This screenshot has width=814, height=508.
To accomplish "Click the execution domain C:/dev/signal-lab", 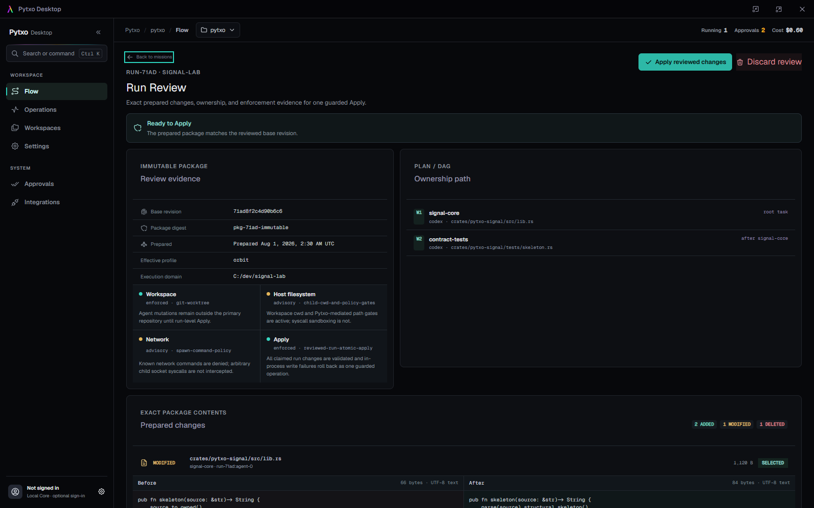I will point(259,276).
